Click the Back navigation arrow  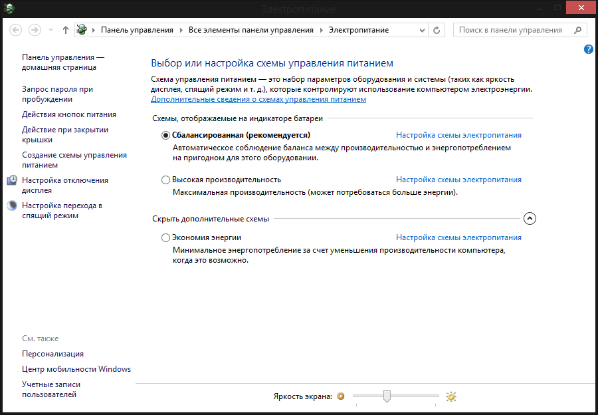pos(16,30)
